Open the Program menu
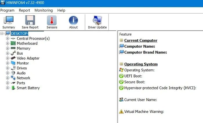 pos(7,10)
